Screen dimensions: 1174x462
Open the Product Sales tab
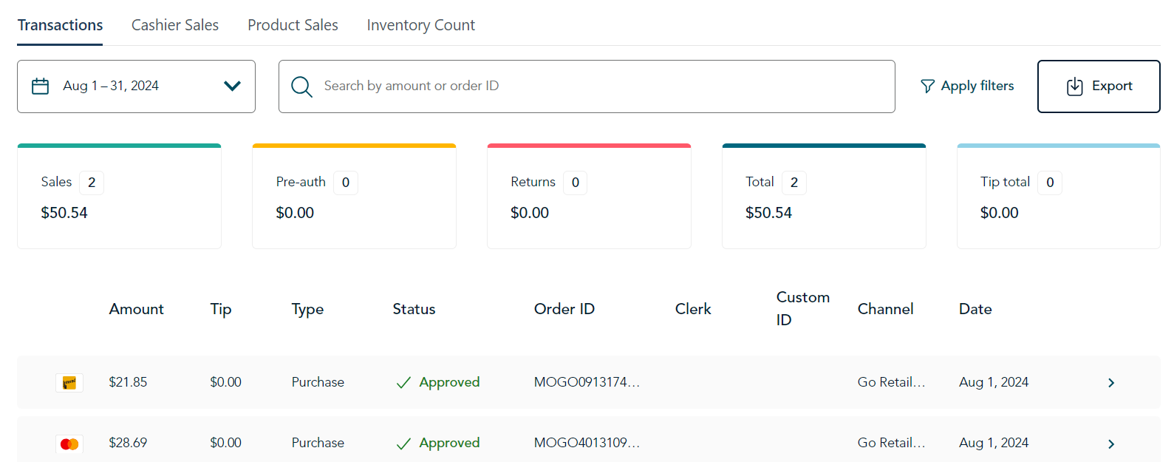[293, 25]
